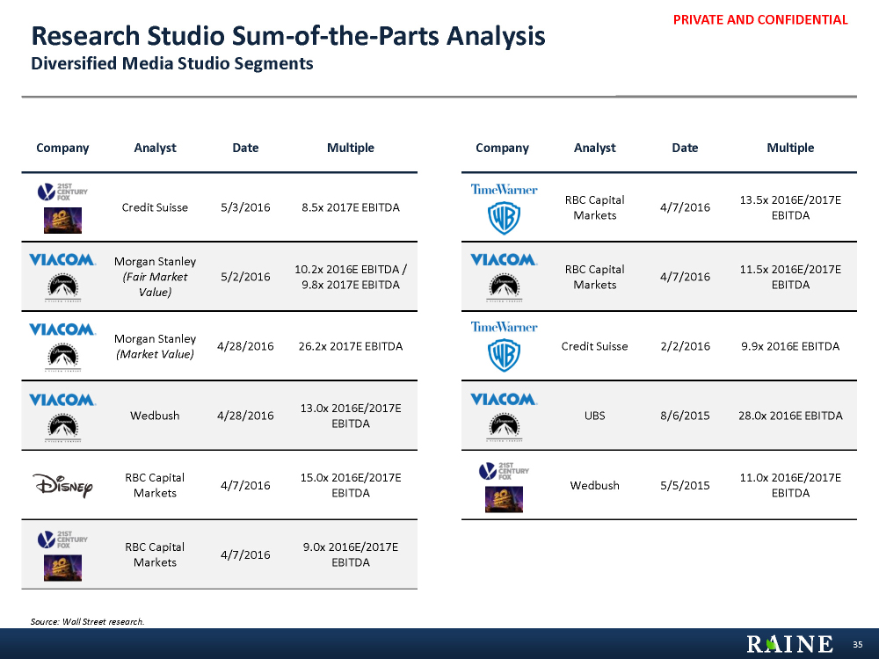Viewport: 879px width, 659px height.
Task: Click the Paramount logo in the 11.5x multiple row
Action: point(503,286)
